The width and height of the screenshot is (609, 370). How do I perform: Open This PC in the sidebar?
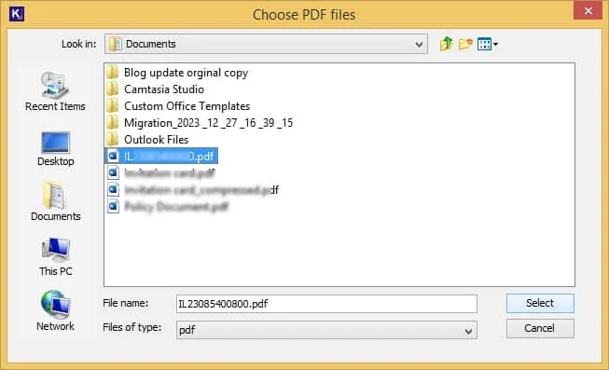[x=56, y=257]
